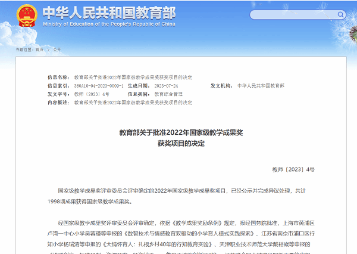Click the 信息名称 document title value
Viewport: 357px width, 254px height.
133,78
